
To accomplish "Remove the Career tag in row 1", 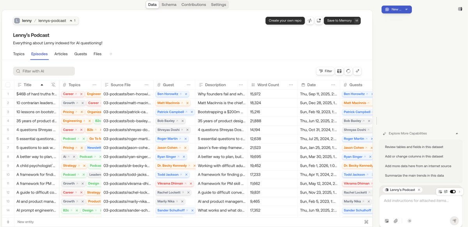I will pyautogui.click(x=82, y=94).
